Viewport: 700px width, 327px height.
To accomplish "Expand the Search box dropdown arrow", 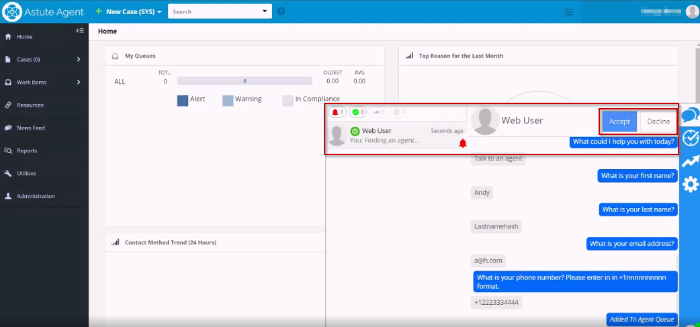I will pos(264,11).
